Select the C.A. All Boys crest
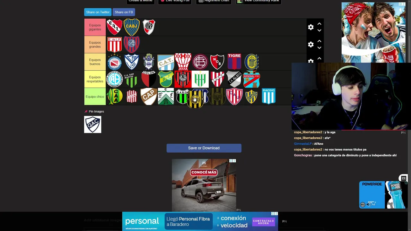Image resolution: width=411 pixels, height=231 pixels. (x=234, y=79)
